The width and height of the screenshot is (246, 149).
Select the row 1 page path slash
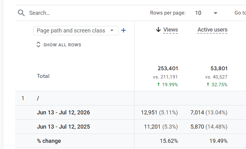38,98
